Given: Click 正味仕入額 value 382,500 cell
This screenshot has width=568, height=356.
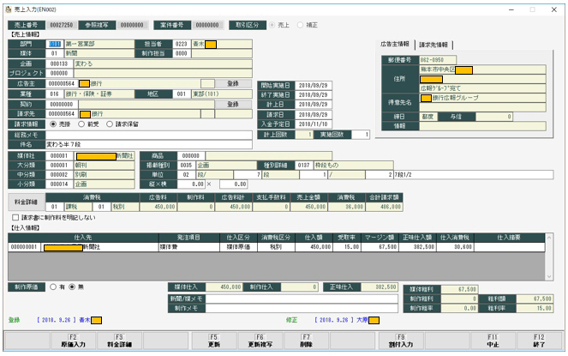Looking at the screenshot, I should 417,247.
